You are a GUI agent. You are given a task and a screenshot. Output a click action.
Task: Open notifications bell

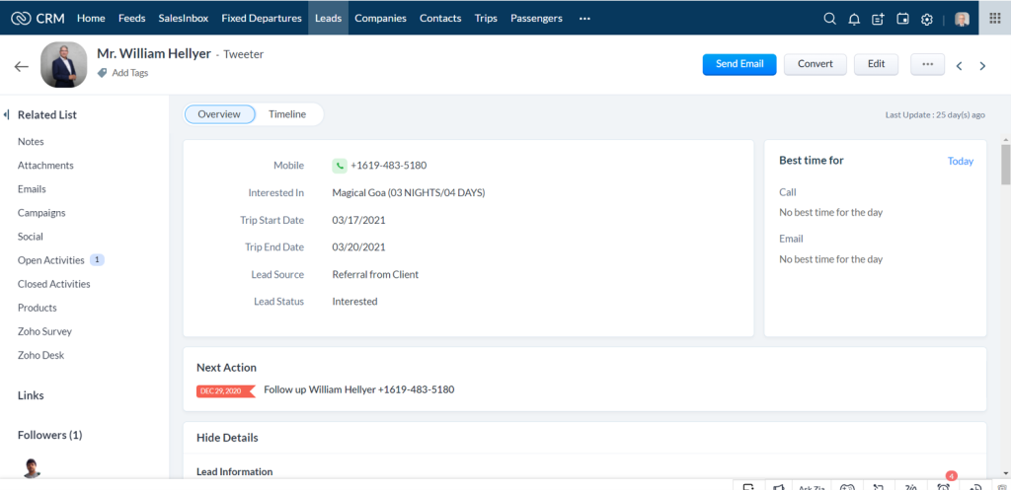click(854, 19)
